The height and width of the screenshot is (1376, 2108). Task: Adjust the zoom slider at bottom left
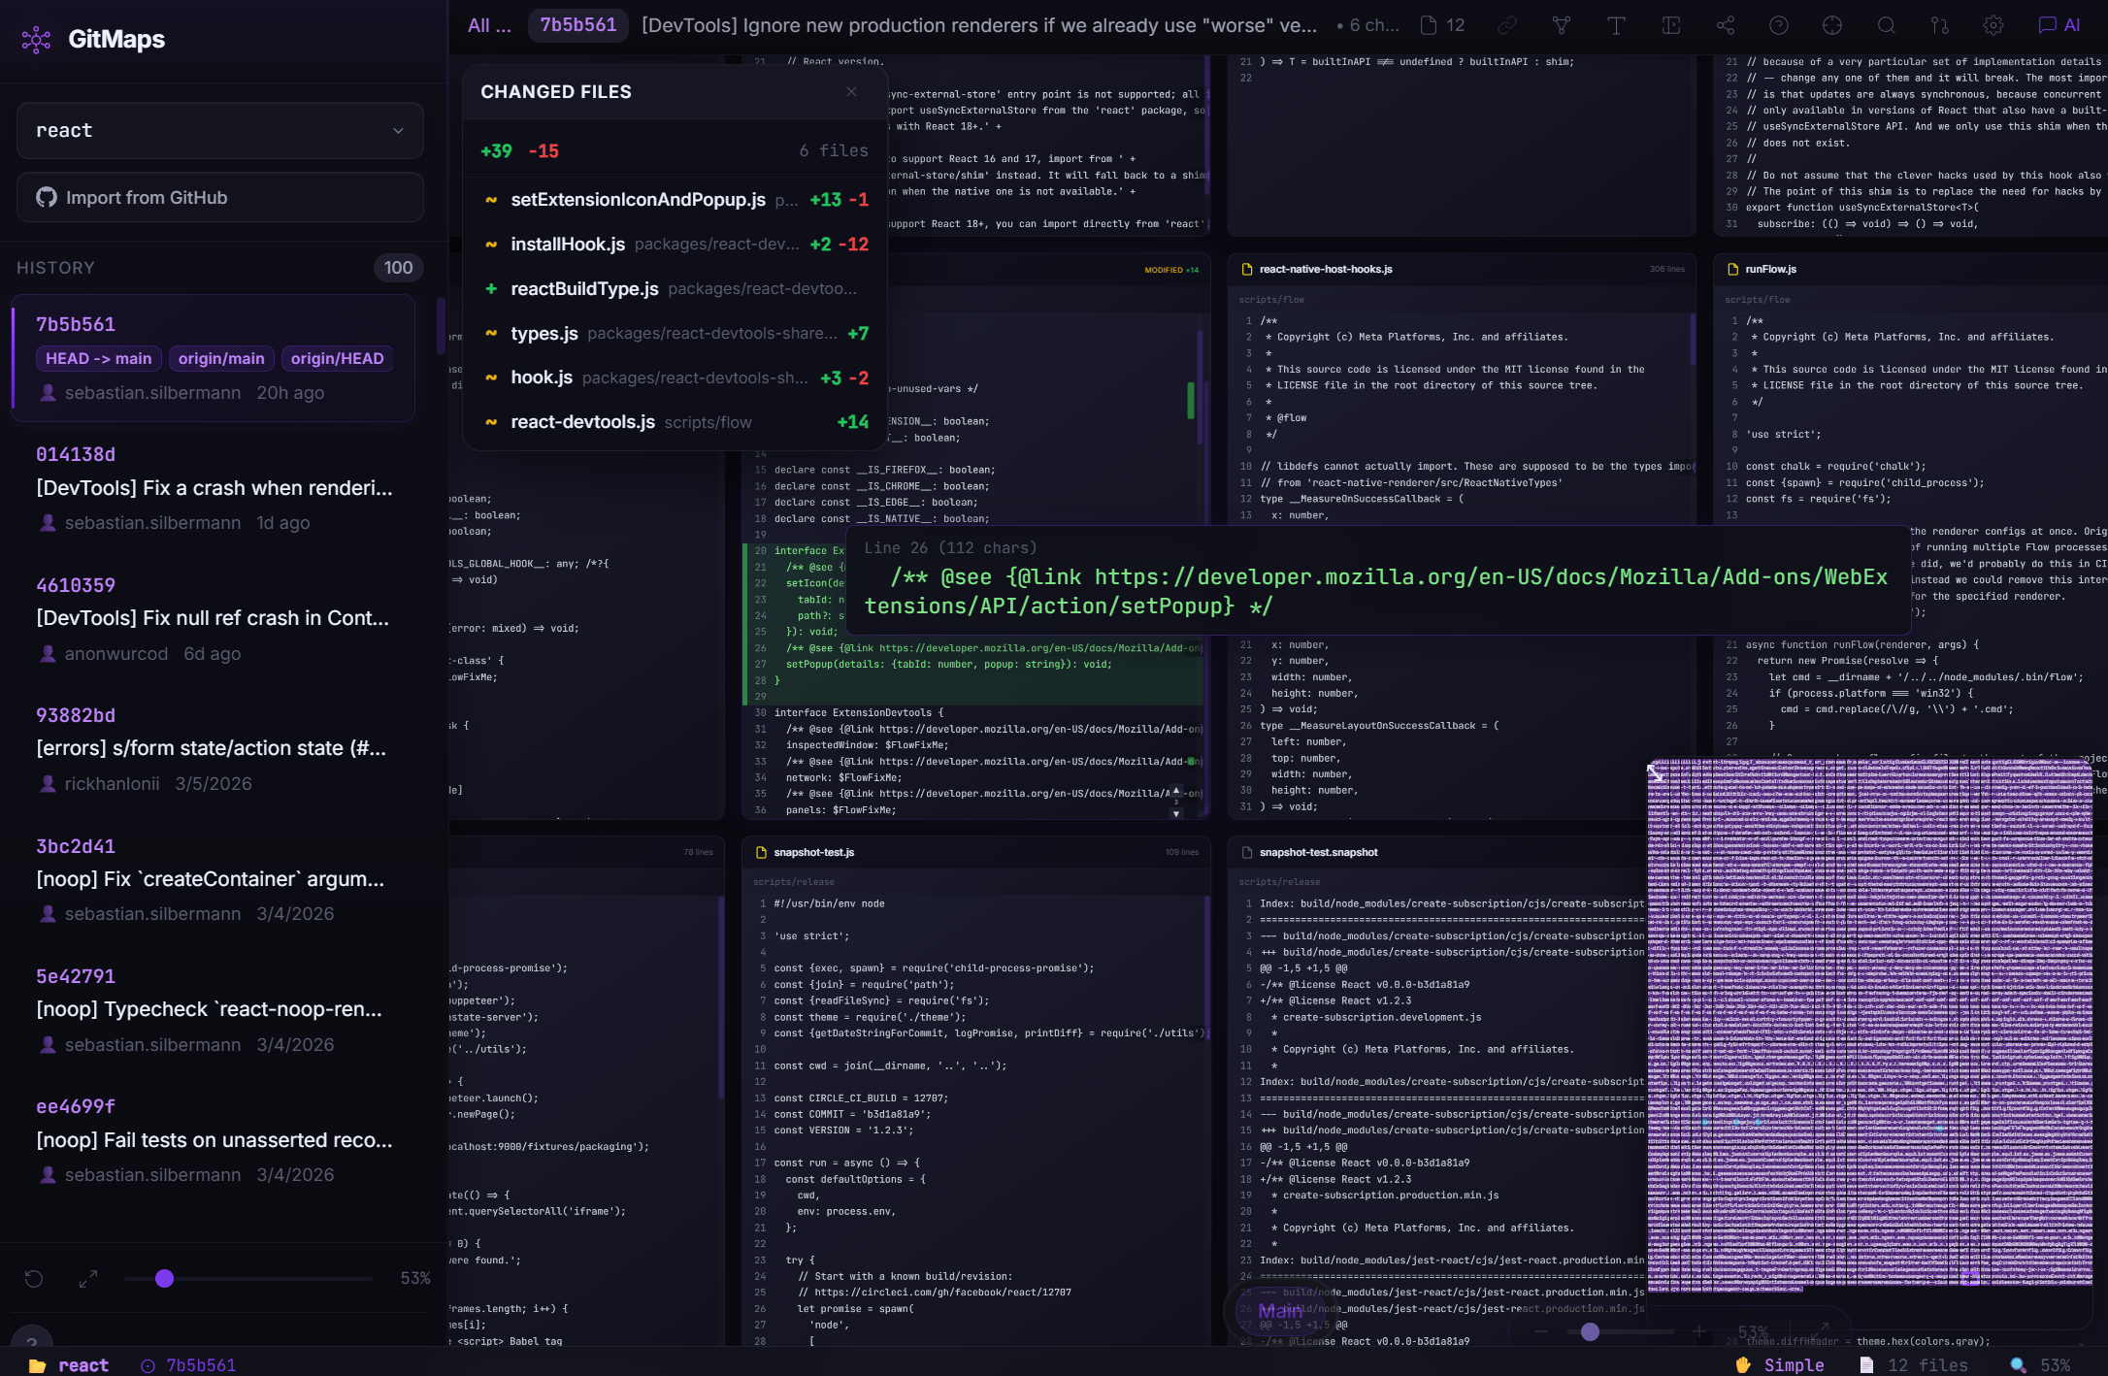point(163,1279)
